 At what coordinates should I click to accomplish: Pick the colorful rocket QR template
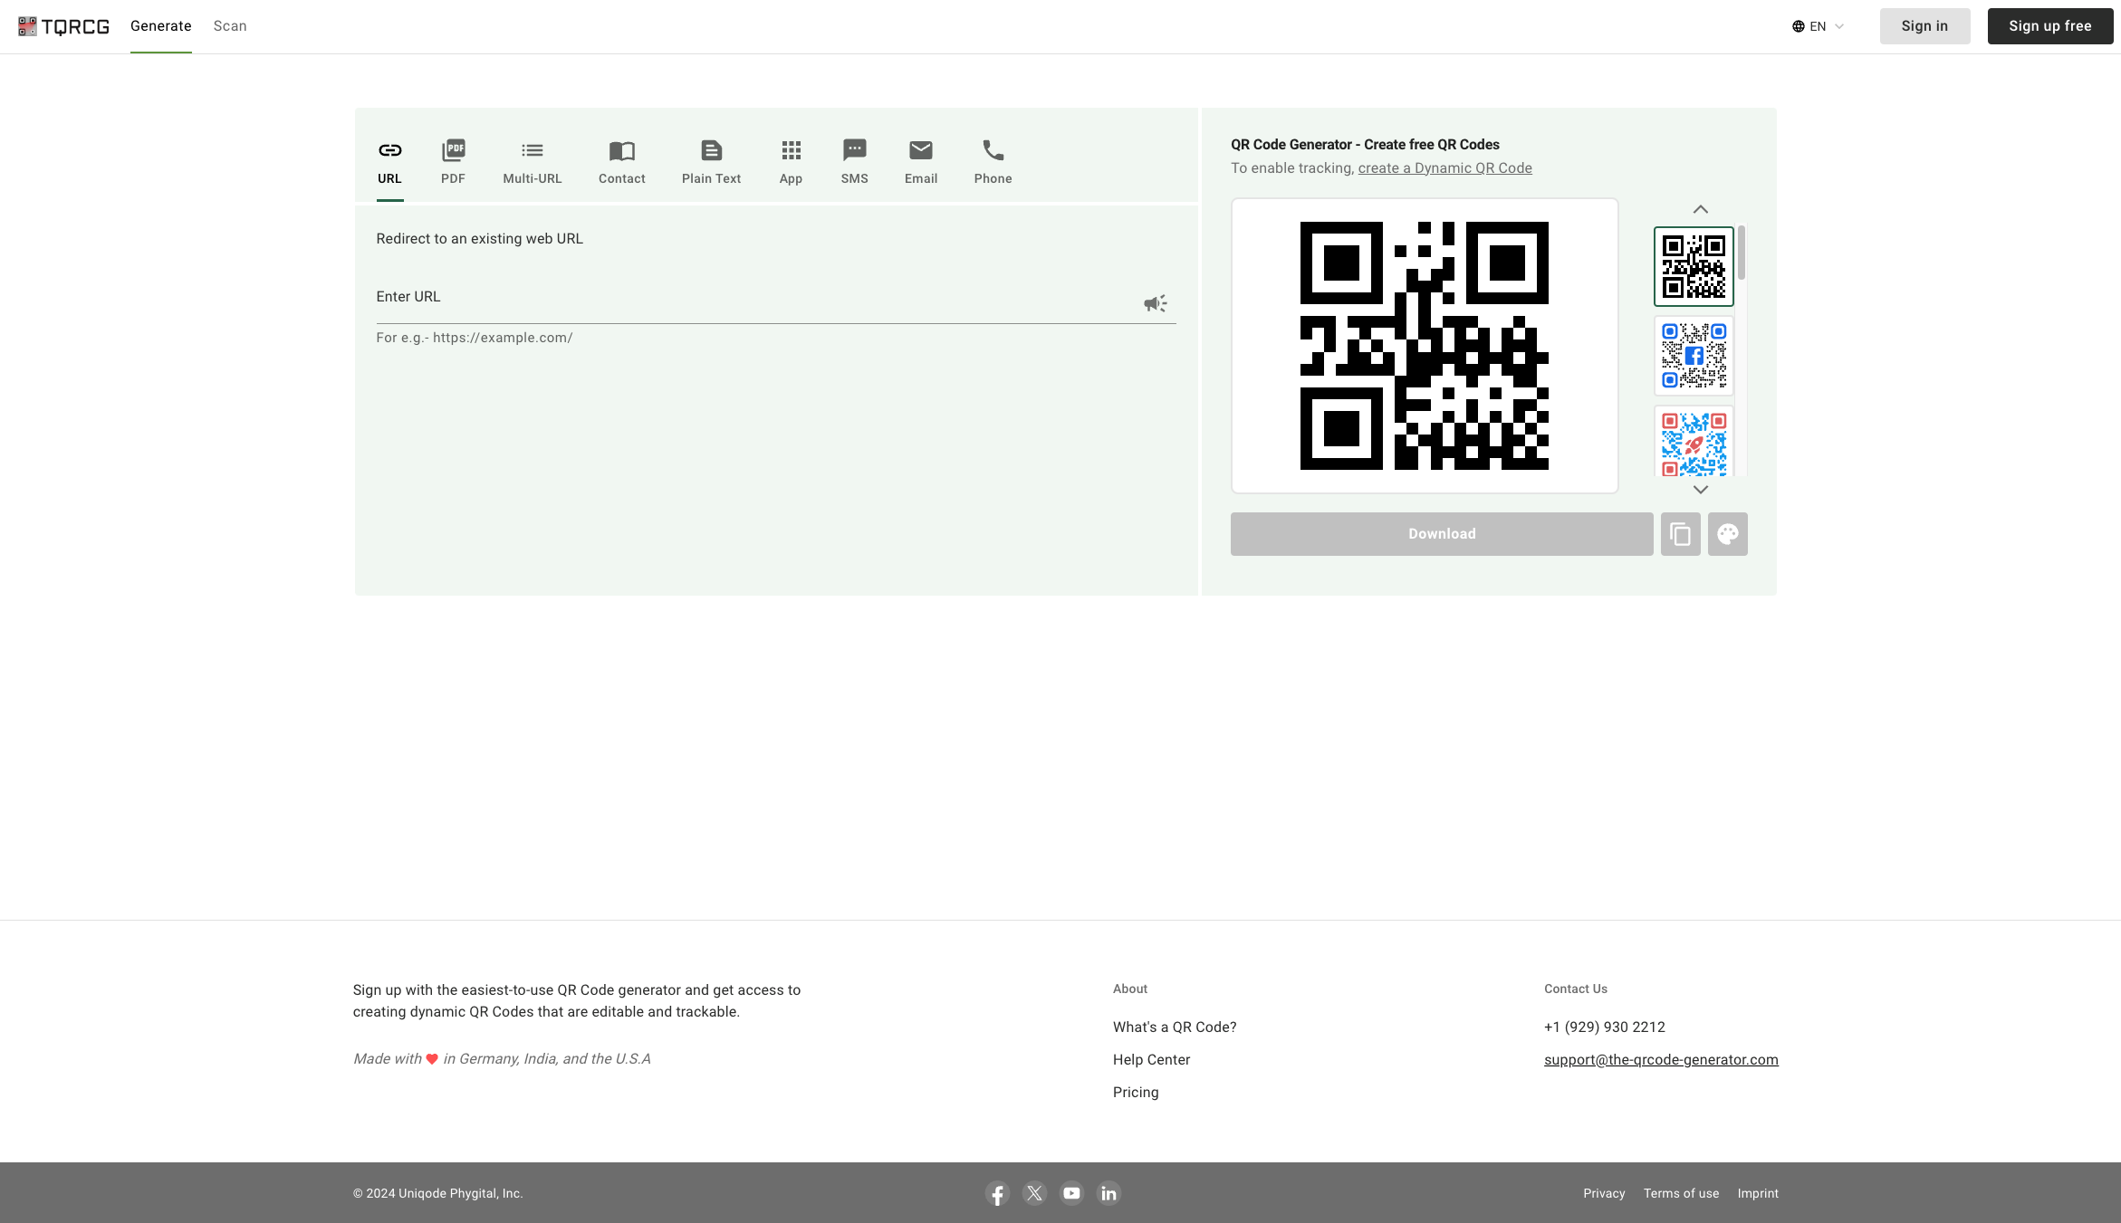(x=1693, y=442)
